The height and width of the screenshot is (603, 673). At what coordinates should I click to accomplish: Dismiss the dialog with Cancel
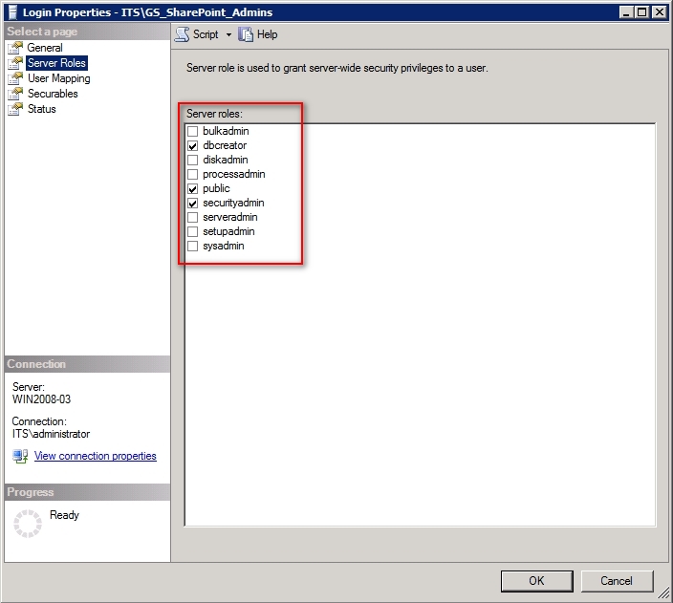tap(617, 581)
